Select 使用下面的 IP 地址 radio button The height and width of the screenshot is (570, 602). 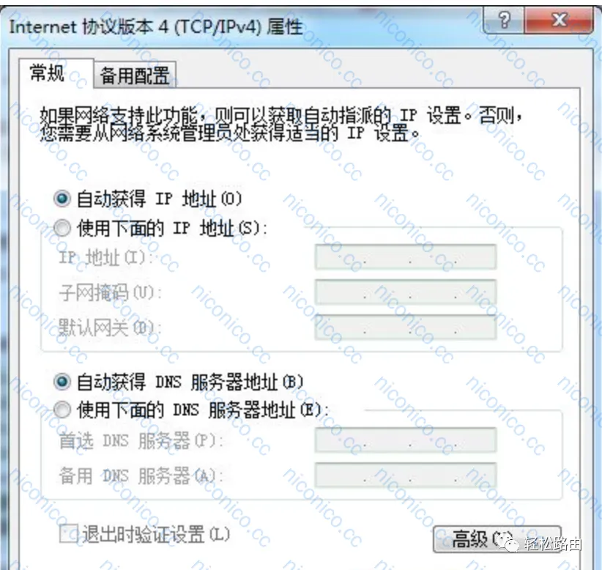(62, 228)
